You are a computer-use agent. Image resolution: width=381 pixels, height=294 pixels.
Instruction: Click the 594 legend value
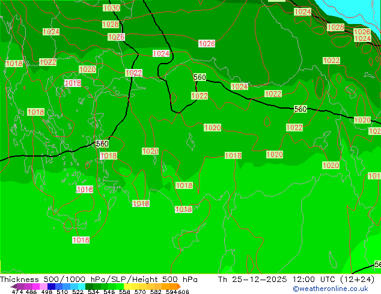coord(171,292)
